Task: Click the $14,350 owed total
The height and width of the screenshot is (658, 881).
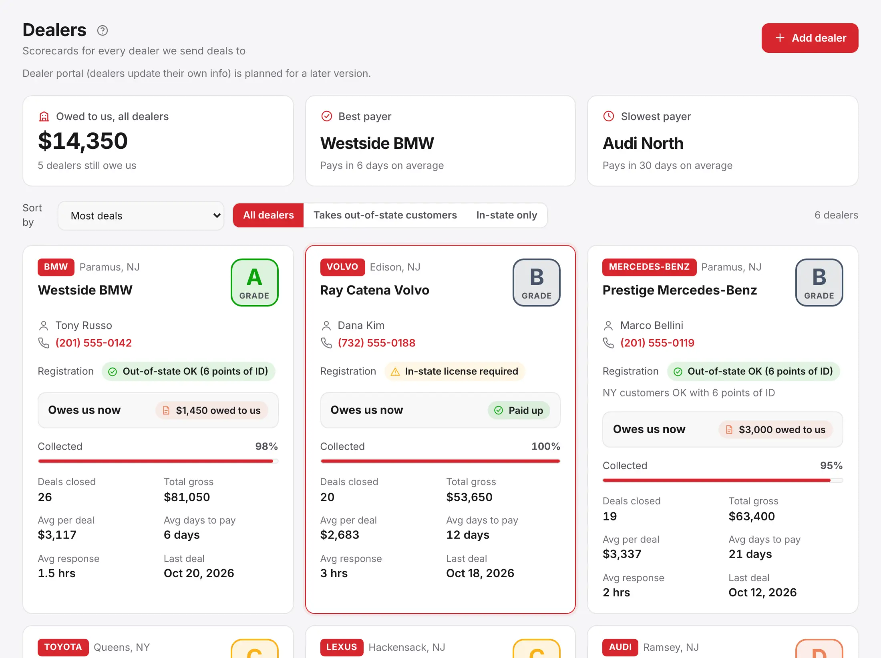Action: (x=83, y=141)
